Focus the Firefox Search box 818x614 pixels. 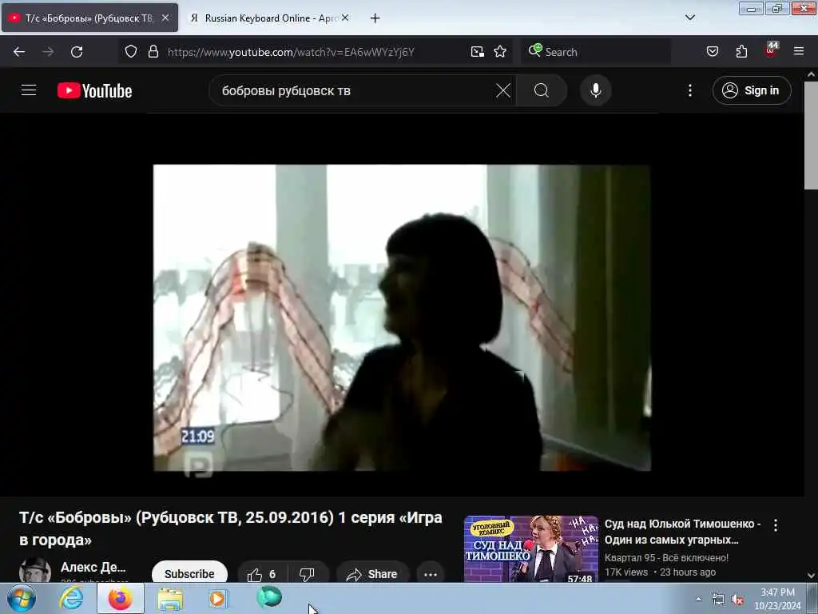coord(595,52)
